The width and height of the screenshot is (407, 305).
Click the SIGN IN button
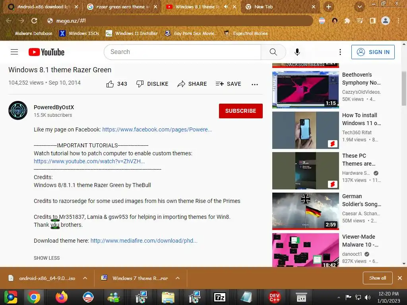coord(373,52)
